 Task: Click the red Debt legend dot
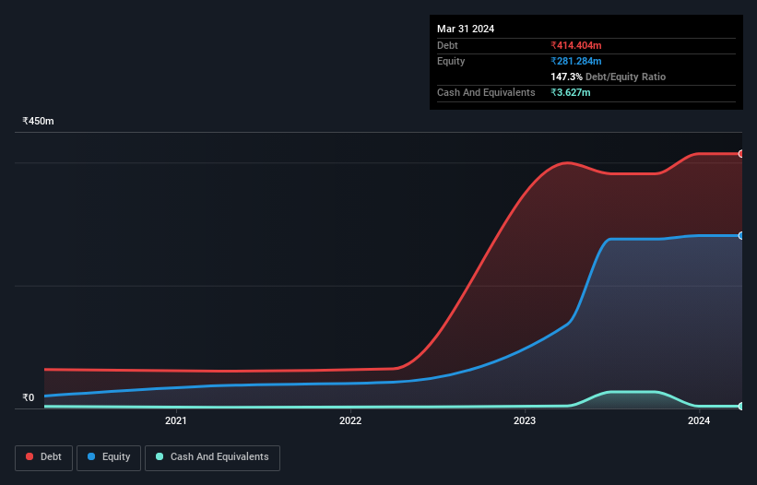coord(30,456)
